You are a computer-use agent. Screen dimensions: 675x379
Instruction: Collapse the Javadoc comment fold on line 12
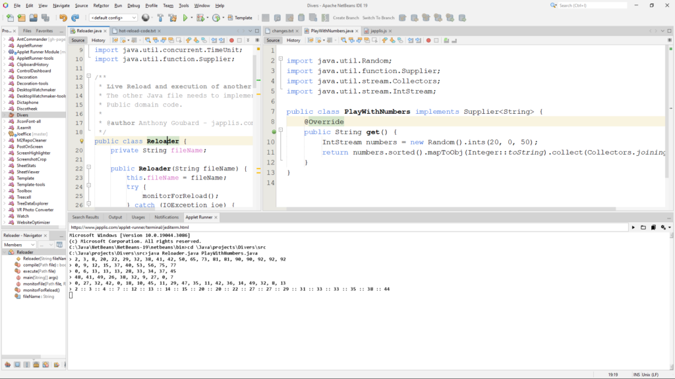(89, 76)
